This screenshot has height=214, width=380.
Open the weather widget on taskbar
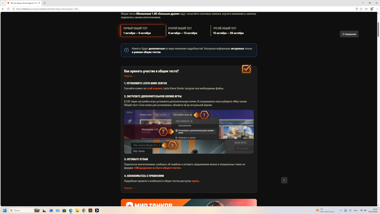(325, 210)
